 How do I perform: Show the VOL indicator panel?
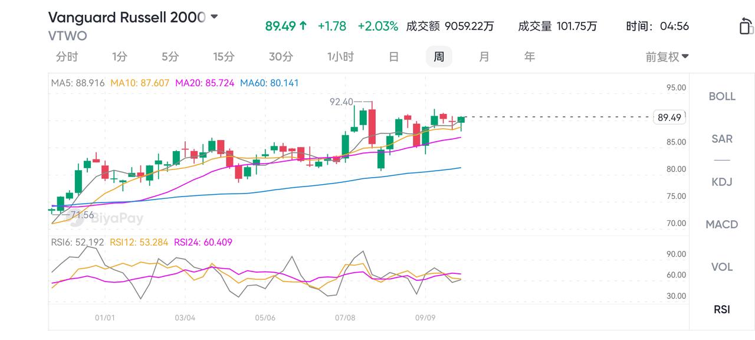tap(722, 267)
